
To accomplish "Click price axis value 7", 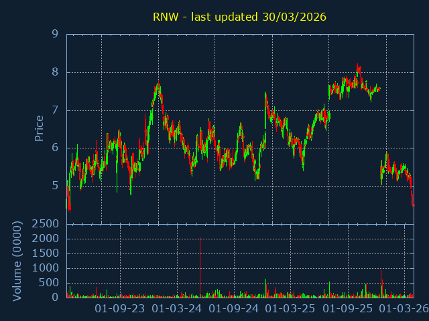I will (x=55, y=110).
